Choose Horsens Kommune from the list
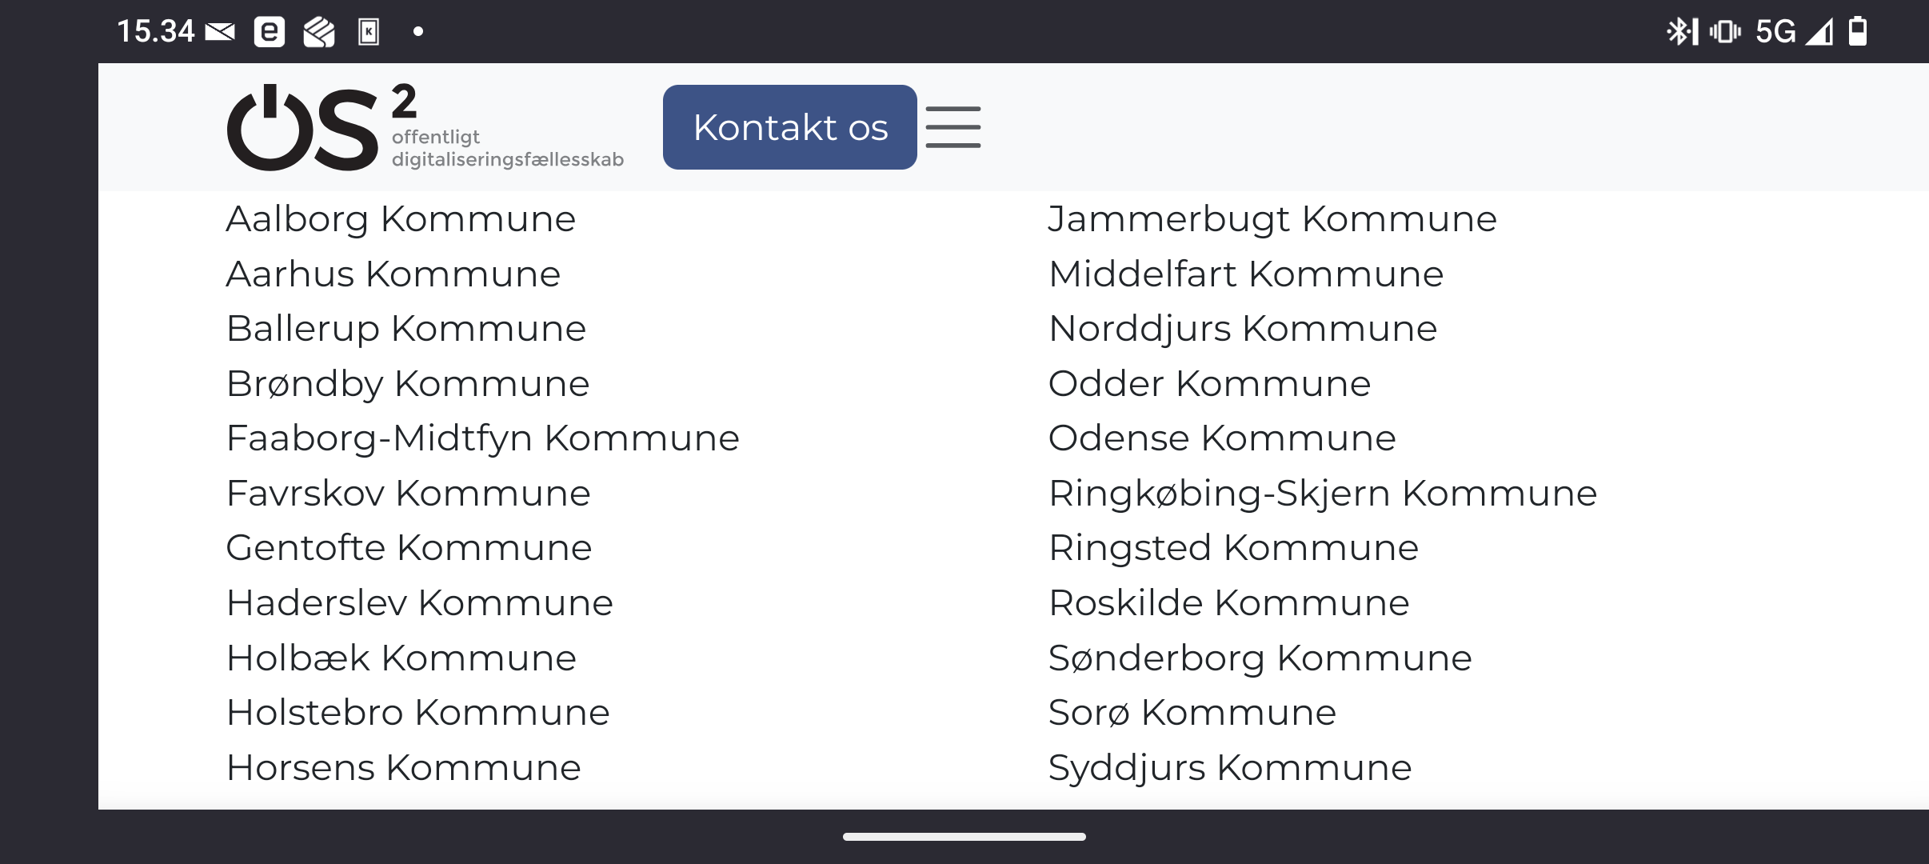 pyautogui.click(x=403, y=768)
